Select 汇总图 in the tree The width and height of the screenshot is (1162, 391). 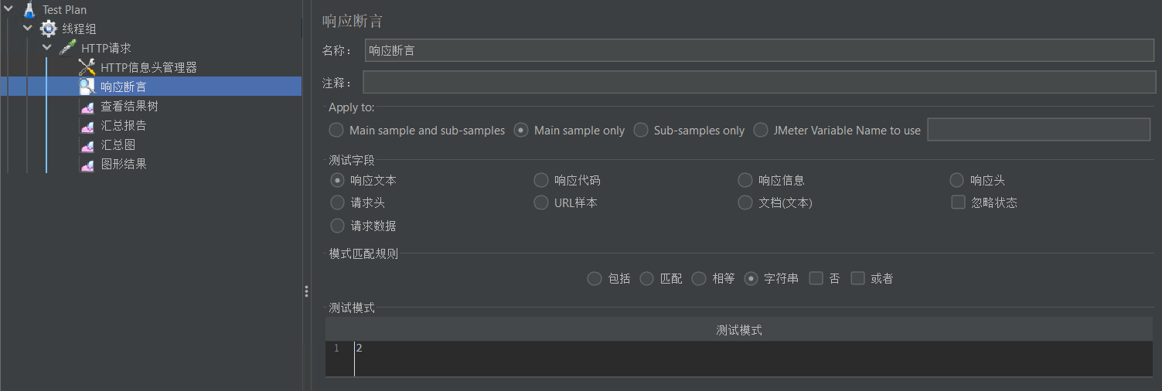118,144
